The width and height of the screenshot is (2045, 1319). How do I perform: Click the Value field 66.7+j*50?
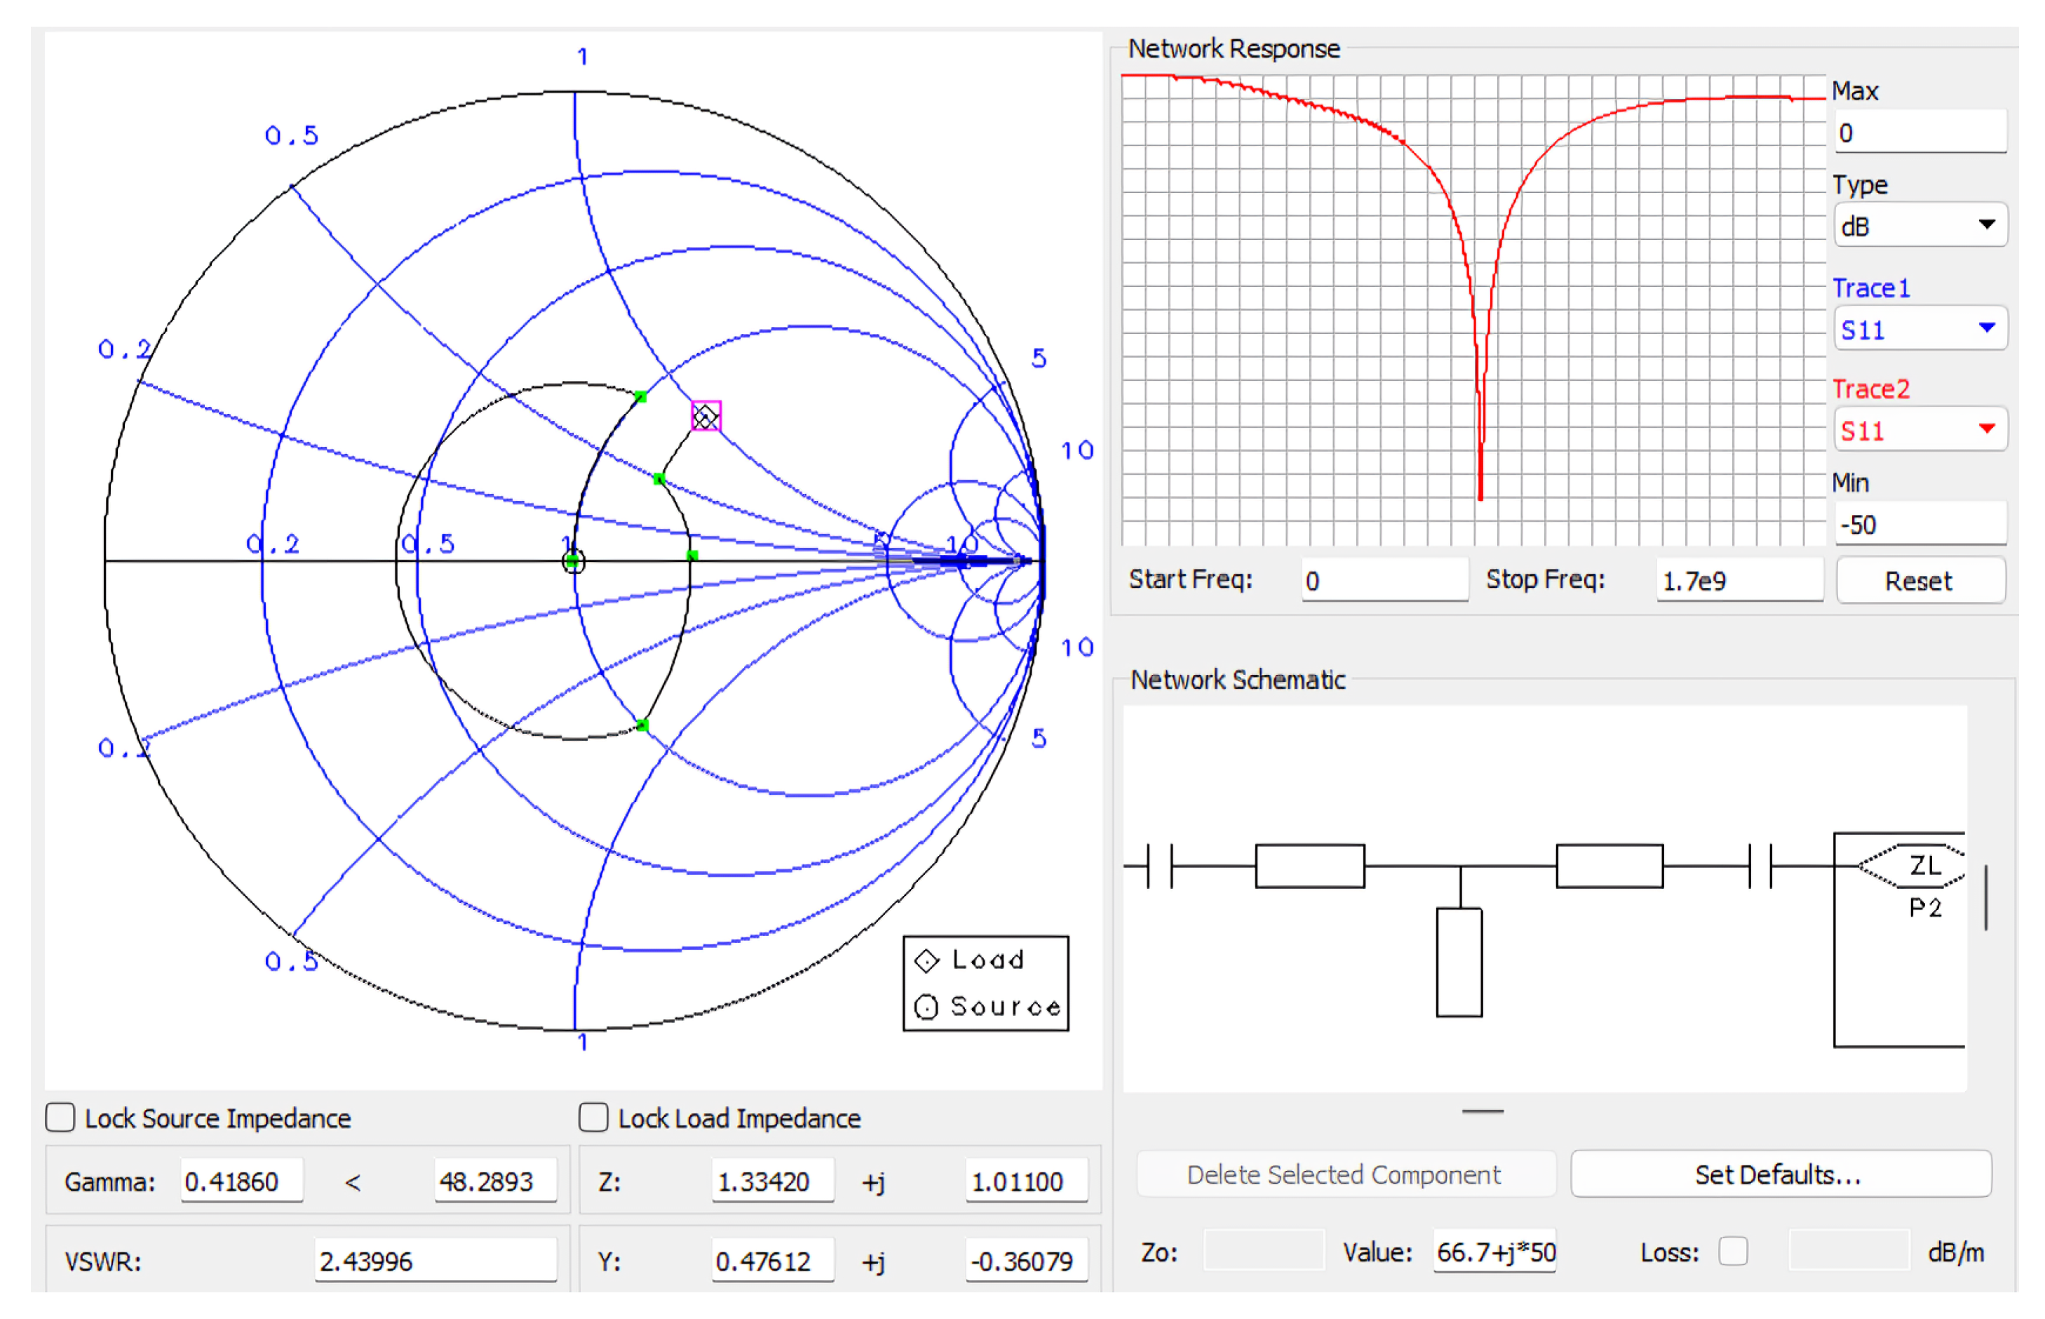tap(1494, 1252)
